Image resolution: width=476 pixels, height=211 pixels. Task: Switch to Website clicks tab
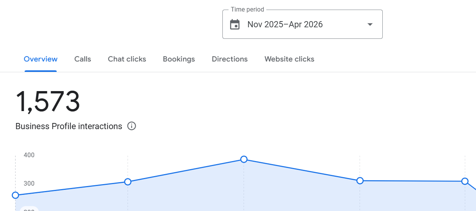(289, 59)
